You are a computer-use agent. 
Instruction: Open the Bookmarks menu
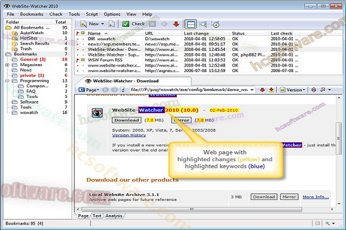pyautogui.click(x=32, y=14)
